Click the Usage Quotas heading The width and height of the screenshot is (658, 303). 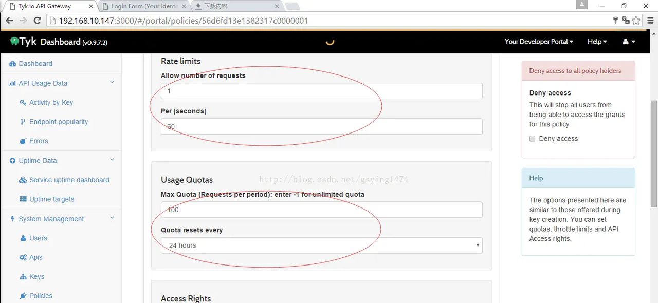coord(187,180)
